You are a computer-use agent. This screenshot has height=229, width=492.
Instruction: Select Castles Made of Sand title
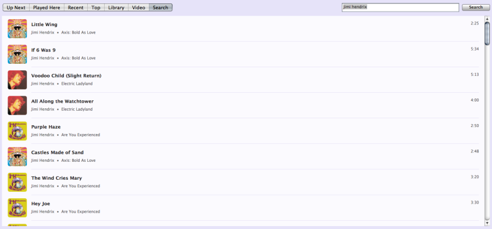tap(58, 152)
